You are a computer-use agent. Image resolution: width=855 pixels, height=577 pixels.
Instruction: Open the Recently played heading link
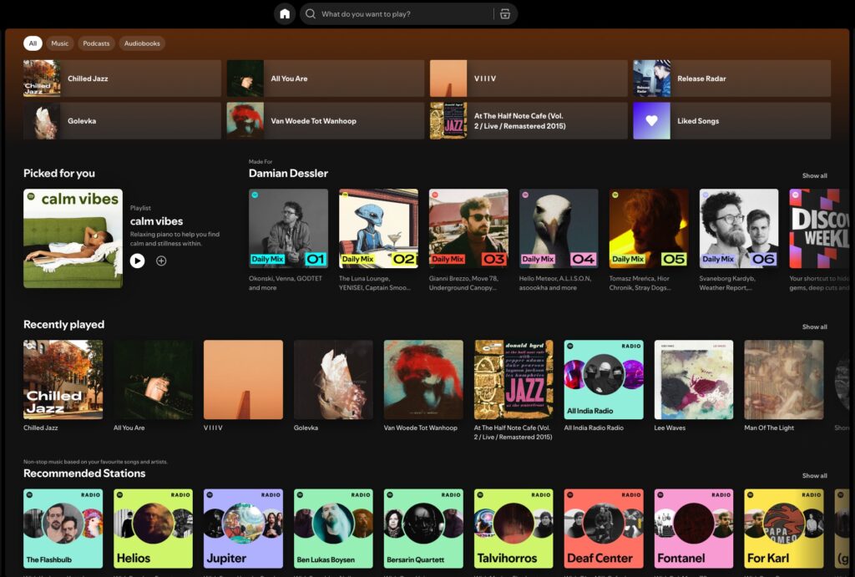pyautogui.click(x=63, y=325)
